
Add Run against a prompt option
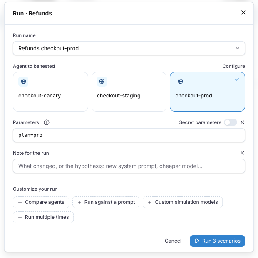[x=106, y=202]
